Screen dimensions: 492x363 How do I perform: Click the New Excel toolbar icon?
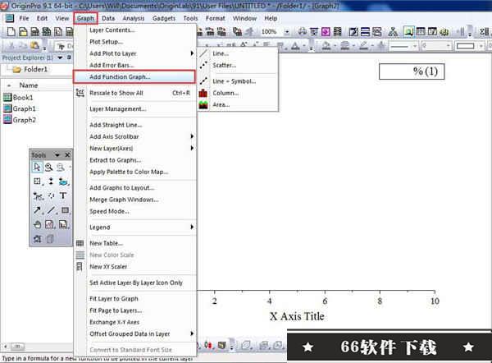point(47,31)
